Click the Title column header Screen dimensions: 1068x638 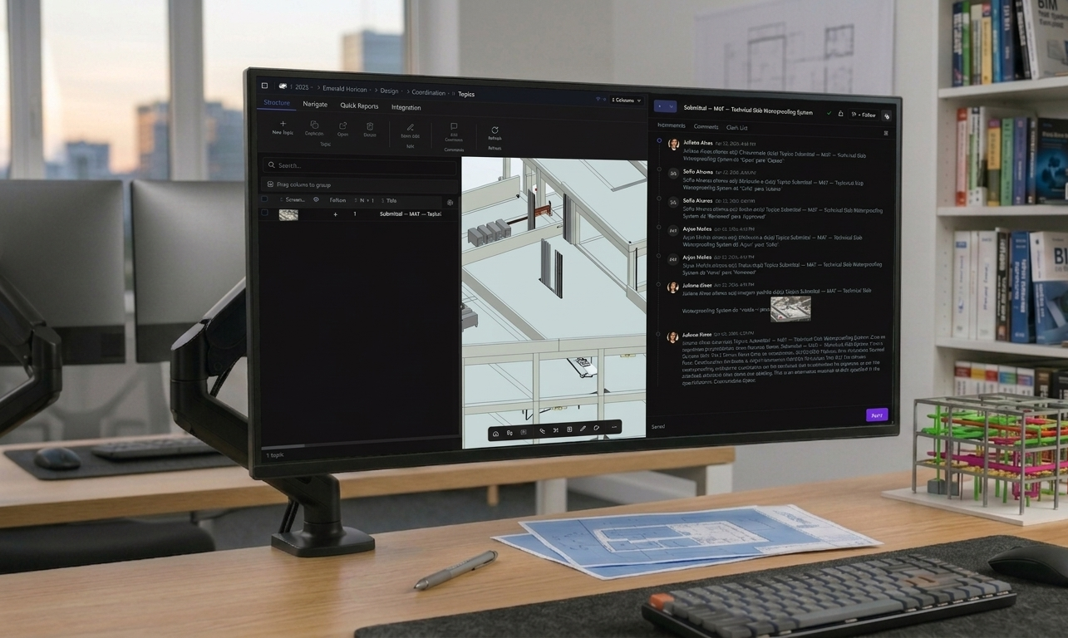pos(391,200)
